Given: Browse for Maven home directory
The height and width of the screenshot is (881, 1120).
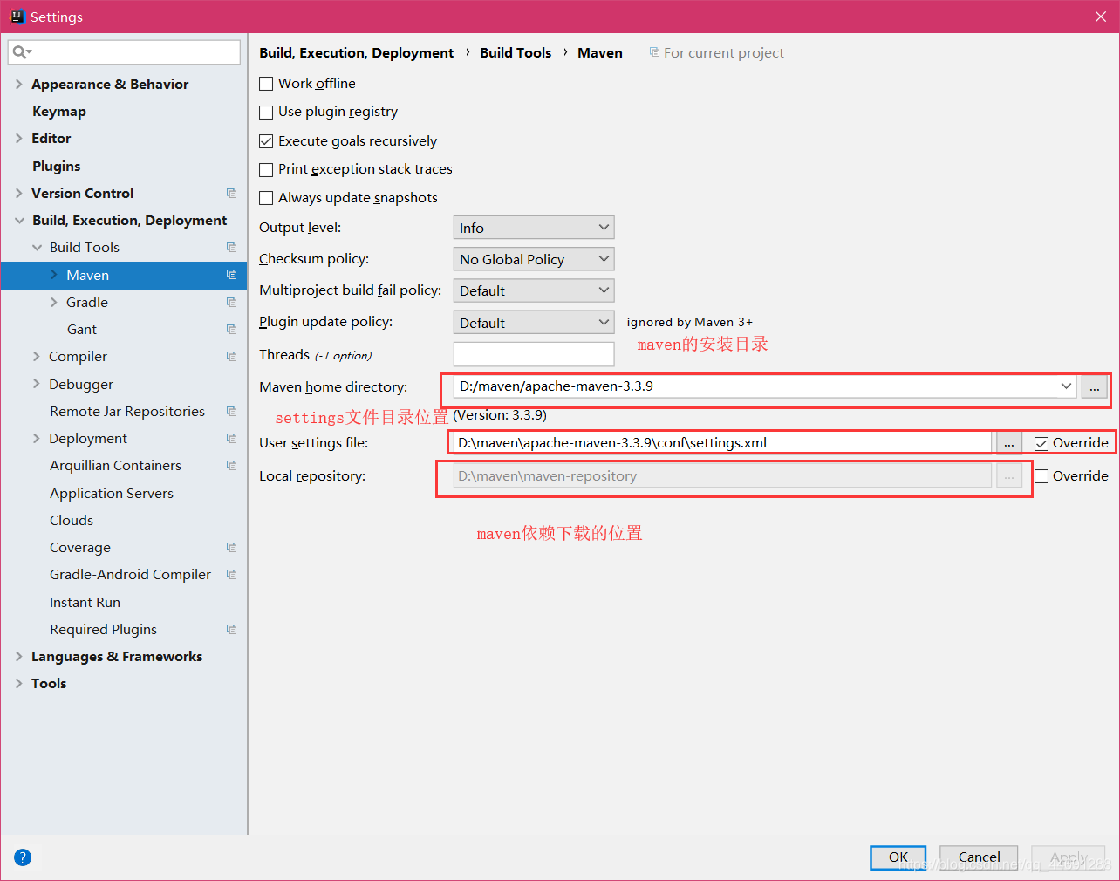Looking at the screenshot, I should point(1094,386).
